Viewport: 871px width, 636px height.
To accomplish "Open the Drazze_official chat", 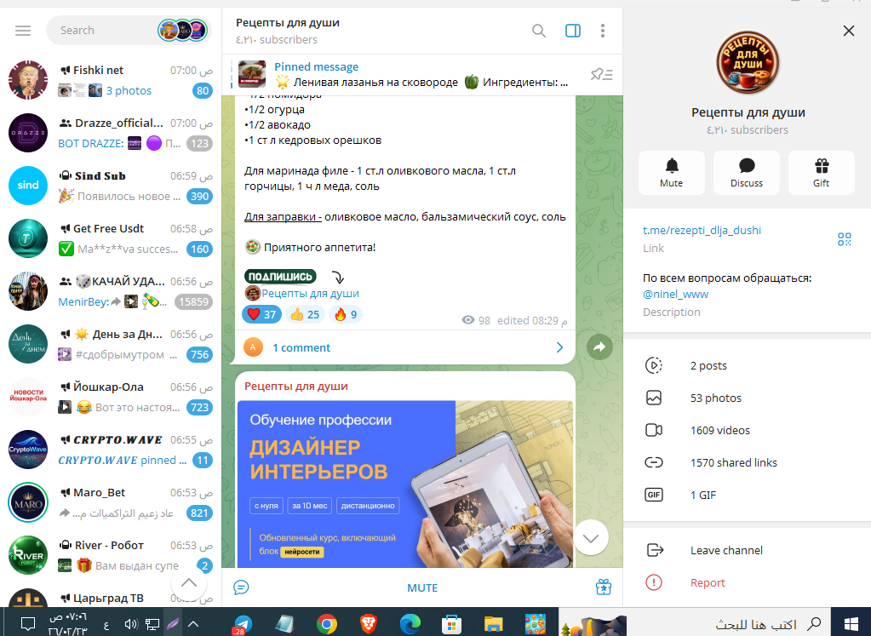I will coord(111,133).
